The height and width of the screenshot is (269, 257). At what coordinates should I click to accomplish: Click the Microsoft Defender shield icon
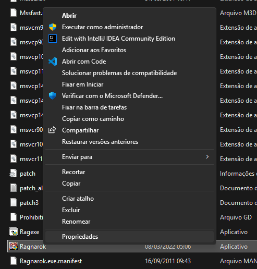pyautogui.click(x=53, y=96)
